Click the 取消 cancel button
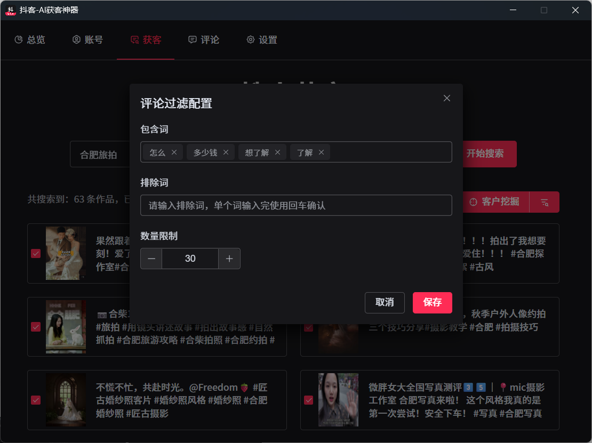592x443 pixels. tap(385, 303)
